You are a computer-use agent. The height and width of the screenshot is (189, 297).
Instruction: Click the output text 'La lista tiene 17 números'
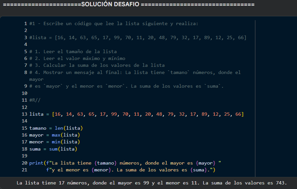[x=52, y=183]
